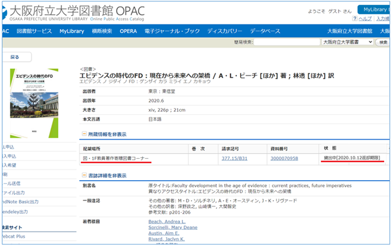The width and height of the screenshot is (392, 245).
Task: Click ファイル出力 sidebar link
Action: [x=13, y=192]
